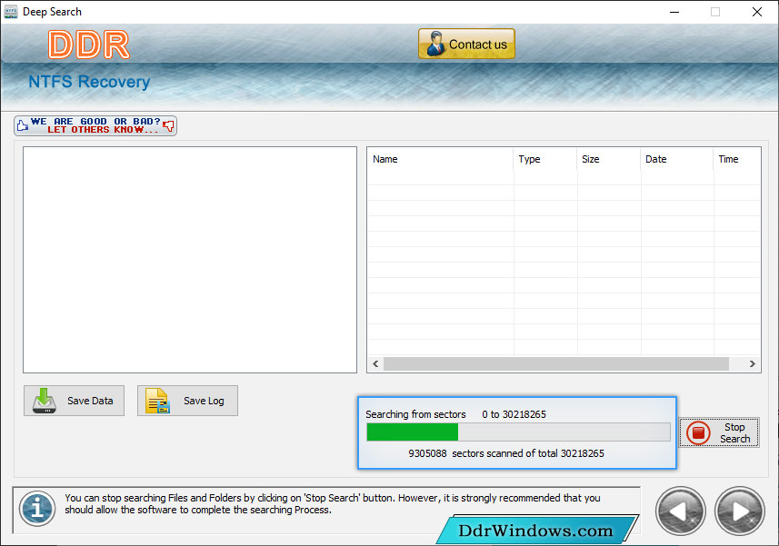The image size is (779, 546).
Task: Click the DdrWindows.com banner
Action: tap(535, 531)
